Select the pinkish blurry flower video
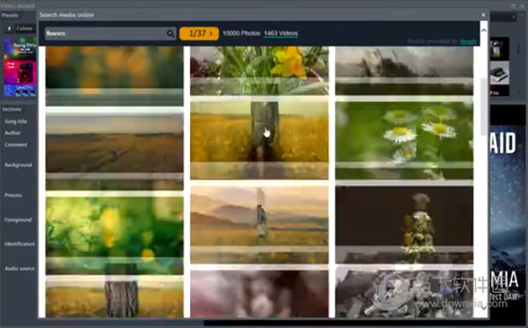528x328 pixels. pos(259,294)
